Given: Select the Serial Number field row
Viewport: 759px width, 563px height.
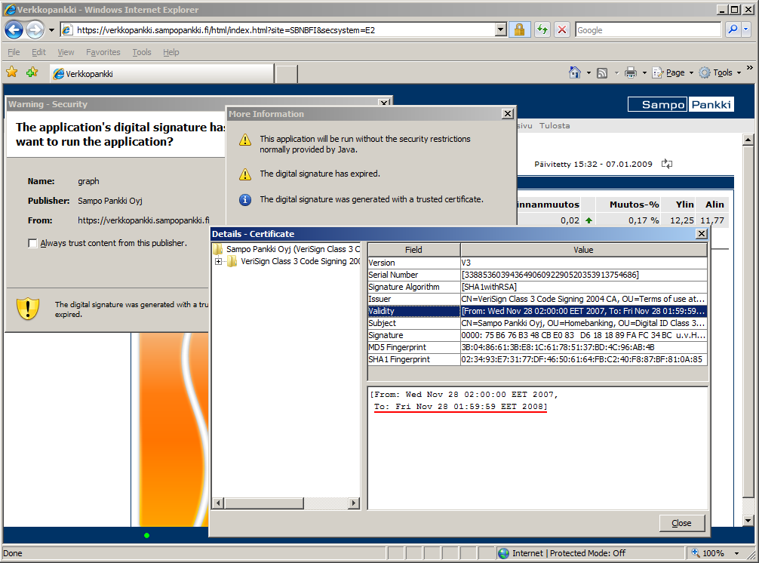Looking at the screenshot, I should 537,275.
